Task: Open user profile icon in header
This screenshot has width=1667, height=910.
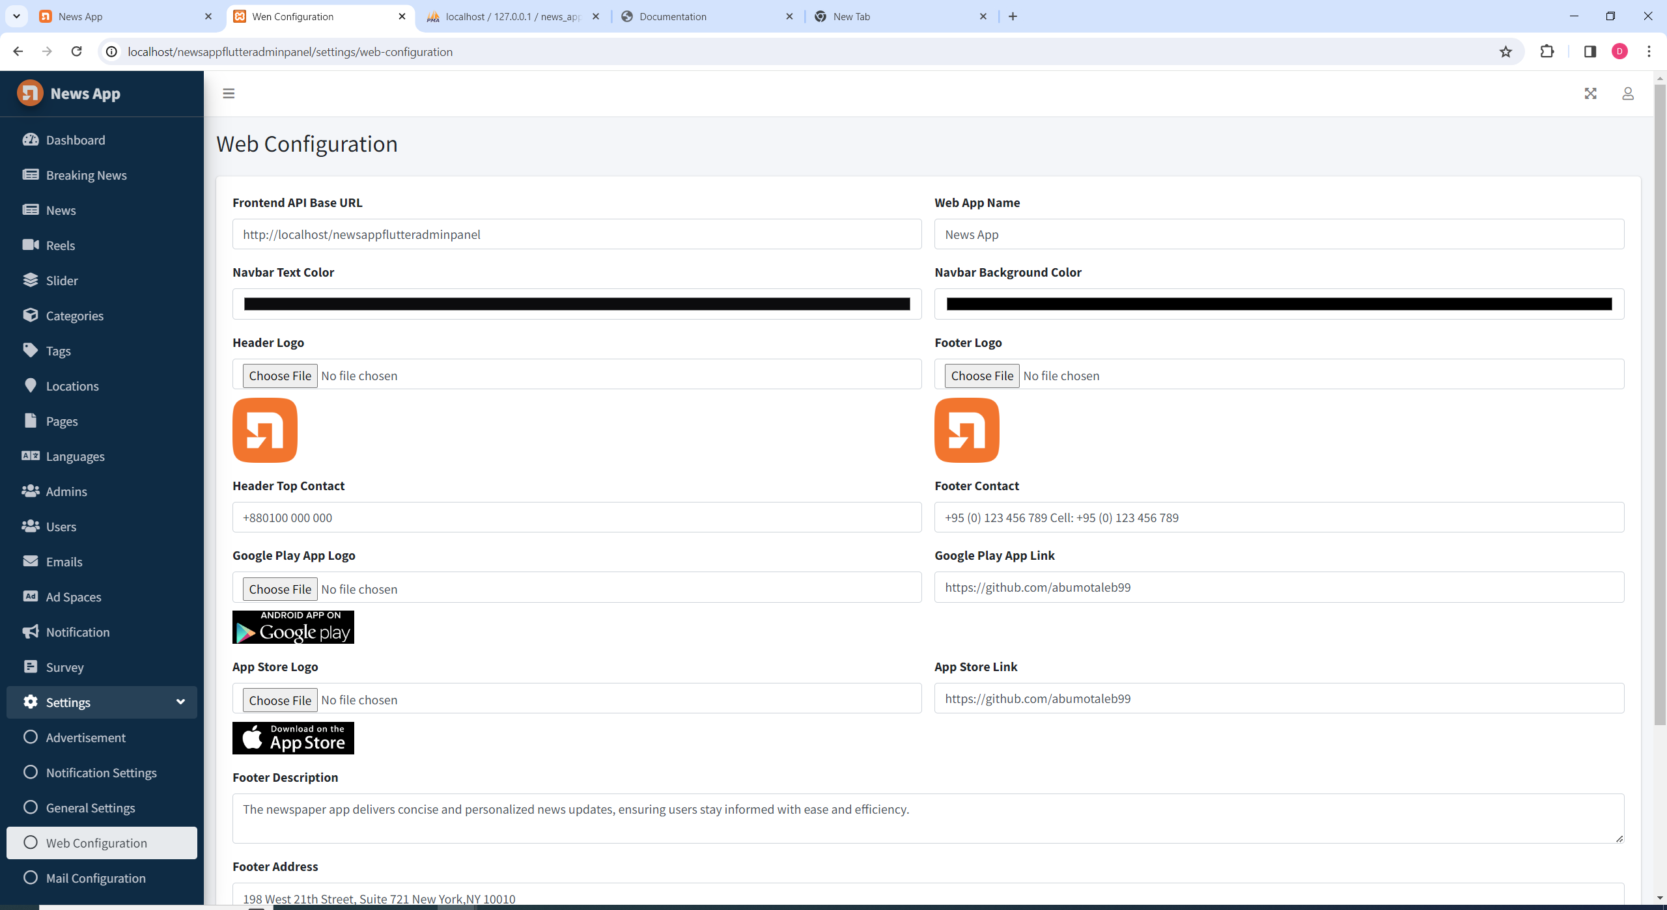Action: pyautogui.click(x=1628, y=94)
